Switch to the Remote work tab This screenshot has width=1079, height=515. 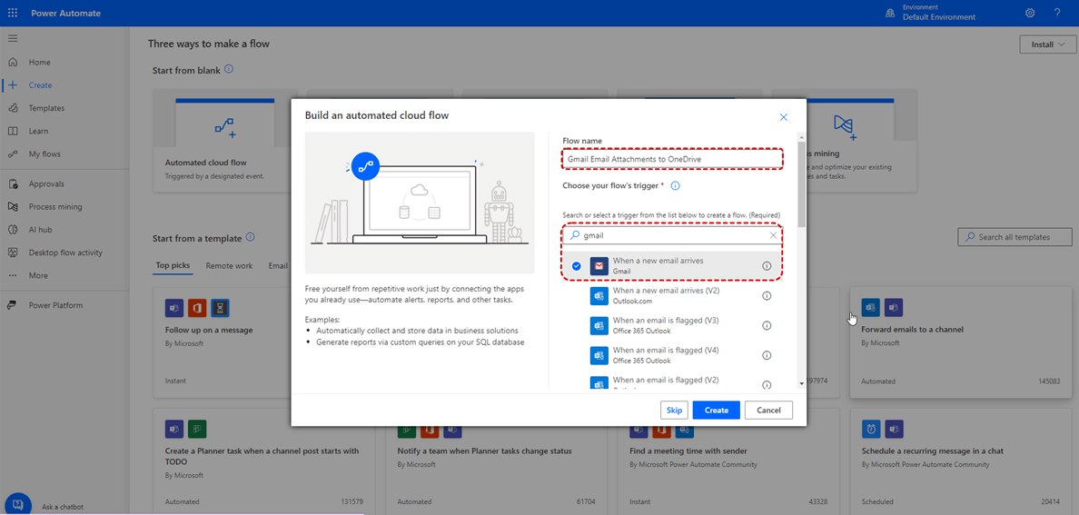pos(229,266)
